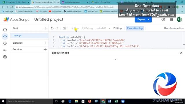This screenshot has width=185, height=104.
Task: Click line 4 docFile code line
Action: click(101, 47)
